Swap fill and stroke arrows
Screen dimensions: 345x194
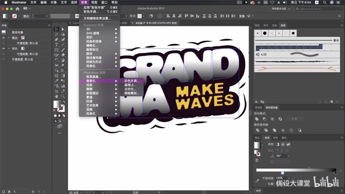pos(64,102)
